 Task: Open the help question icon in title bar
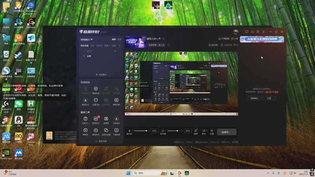258,32
